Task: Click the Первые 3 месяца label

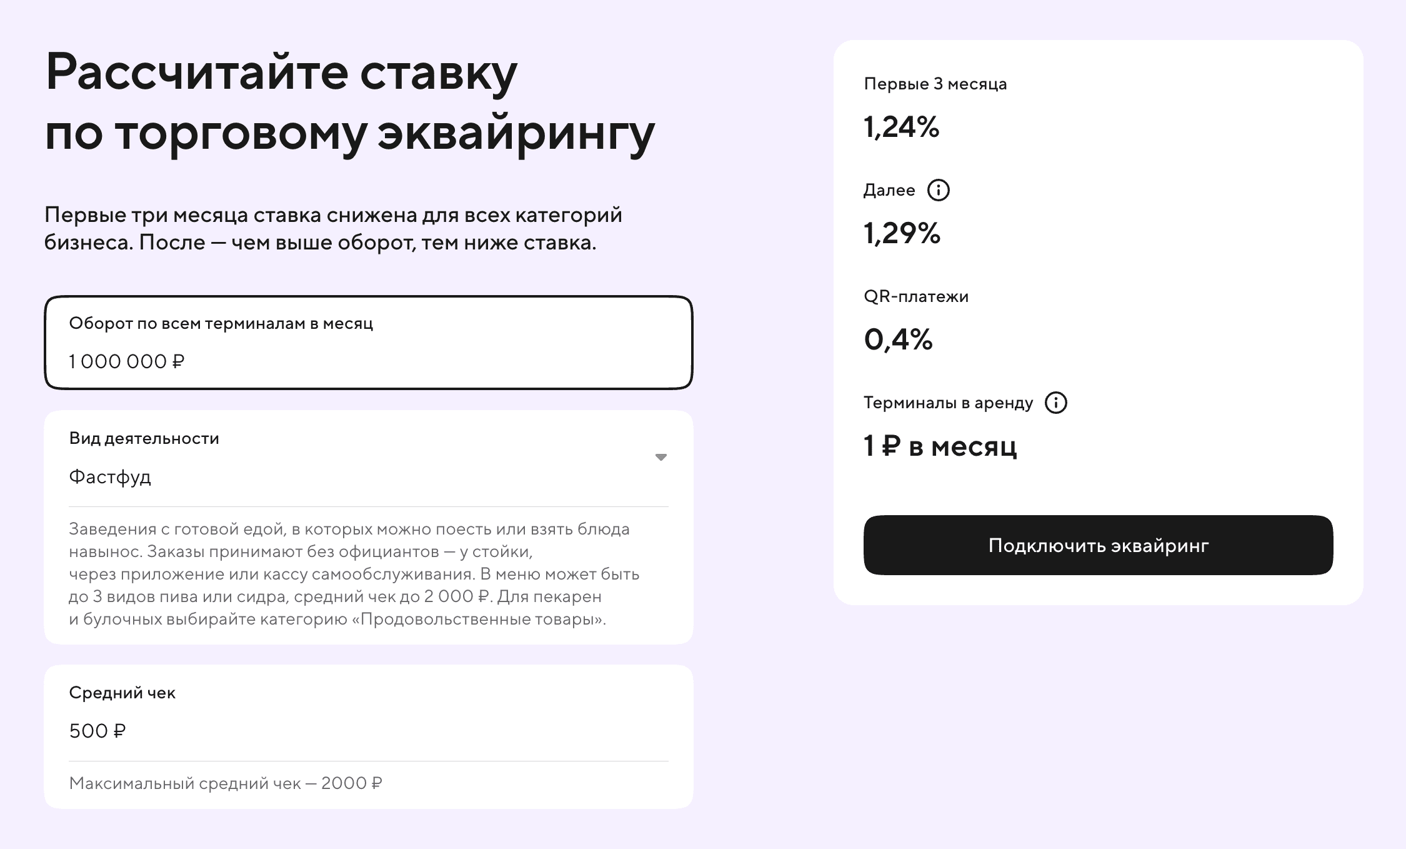Action: [934, 84]
